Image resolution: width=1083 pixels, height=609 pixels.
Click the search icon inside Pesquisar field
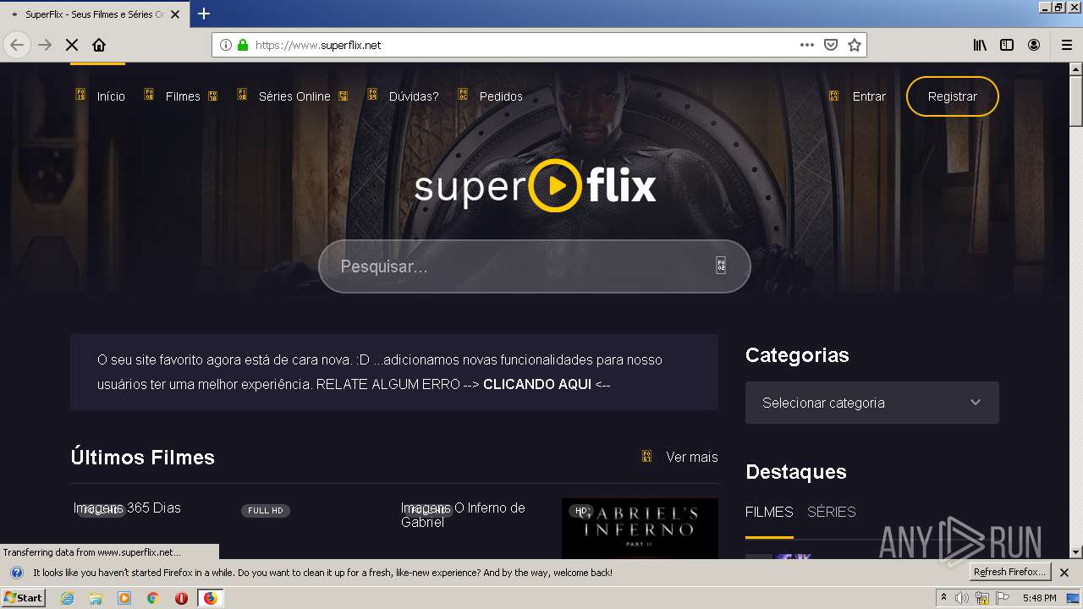point(721,266)
